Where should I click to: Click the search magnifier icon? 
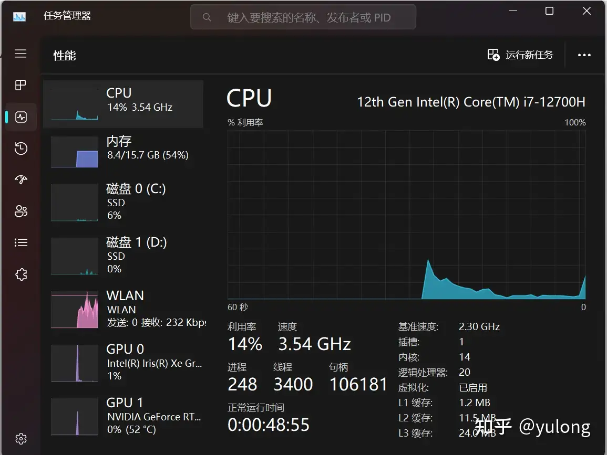[x=207, y=17]
